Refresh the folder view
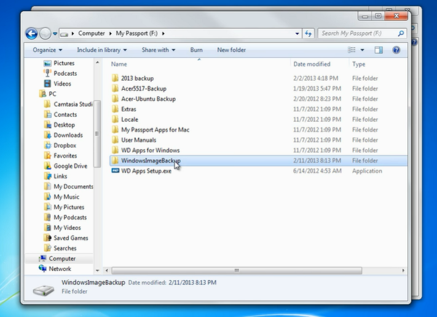The width and height of the screenshot is (437, 317). tap(309, 33)
